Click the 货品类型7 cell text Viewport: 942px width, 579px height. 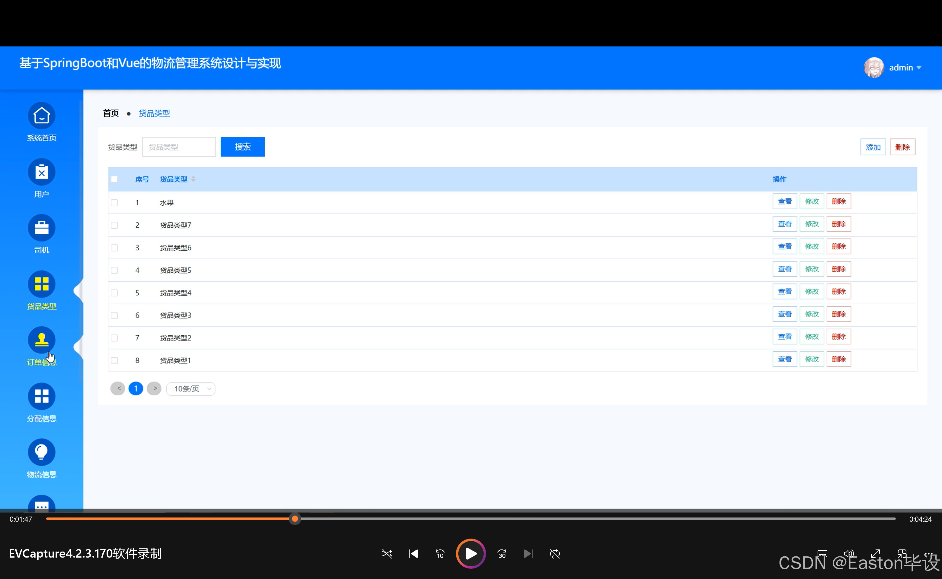[x=176, y=225]
